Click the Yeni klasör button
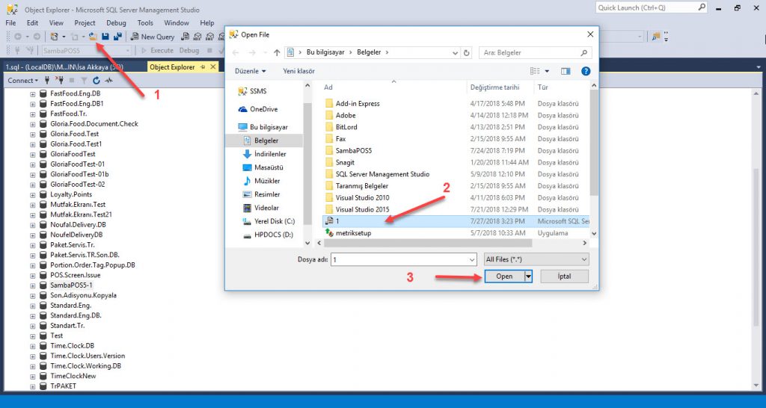The image size is (766, 408). point(299,71)
